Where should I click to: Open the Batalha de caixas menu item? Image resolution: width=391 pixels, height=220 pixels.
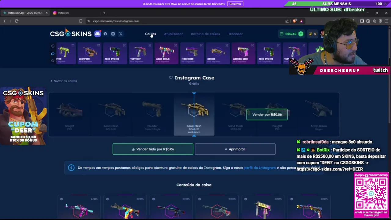click(x=205, y=34)
